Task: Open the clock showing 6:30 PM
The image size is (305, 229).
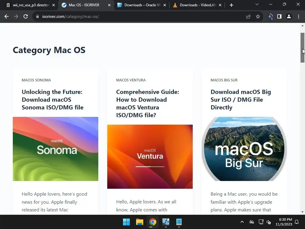Action: point(284,222)
